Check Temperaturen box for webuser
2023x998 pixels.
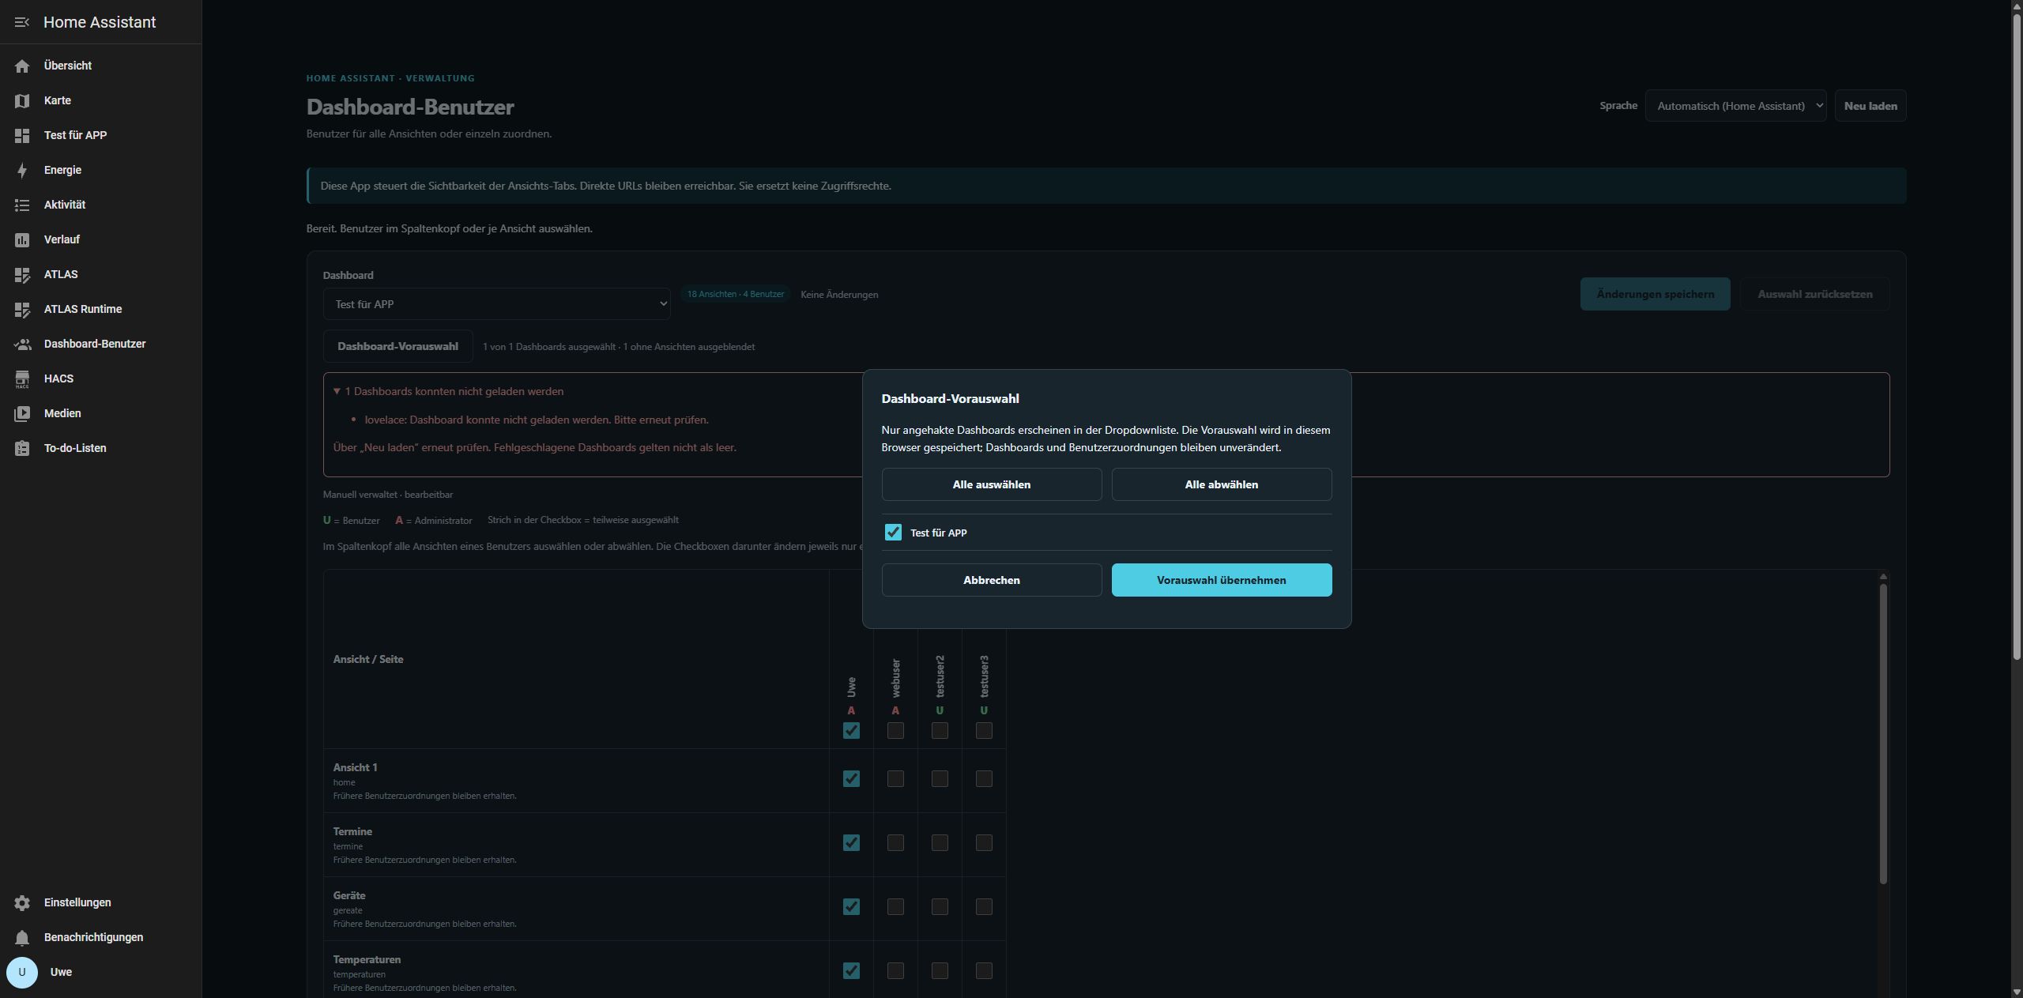(895, 971)
